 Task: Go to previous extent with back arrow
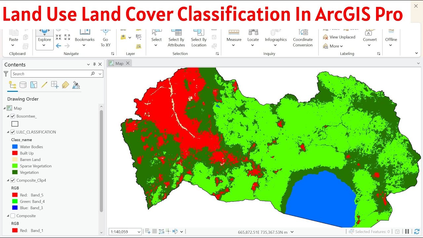tap(58, 46)
